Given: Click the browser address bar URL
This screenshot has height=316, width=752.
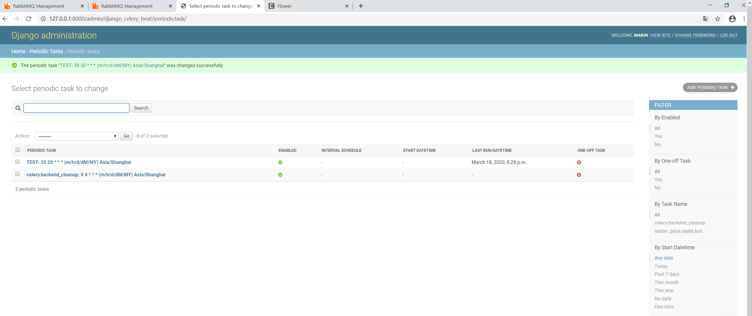Looking at the screenshot, I should pos(118,19).
